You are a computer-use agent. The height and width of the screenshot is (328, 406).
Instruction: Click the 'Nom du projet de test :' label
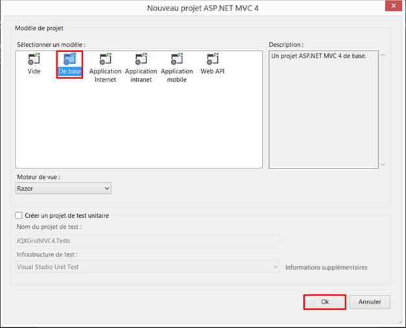[x=49, y=227]
